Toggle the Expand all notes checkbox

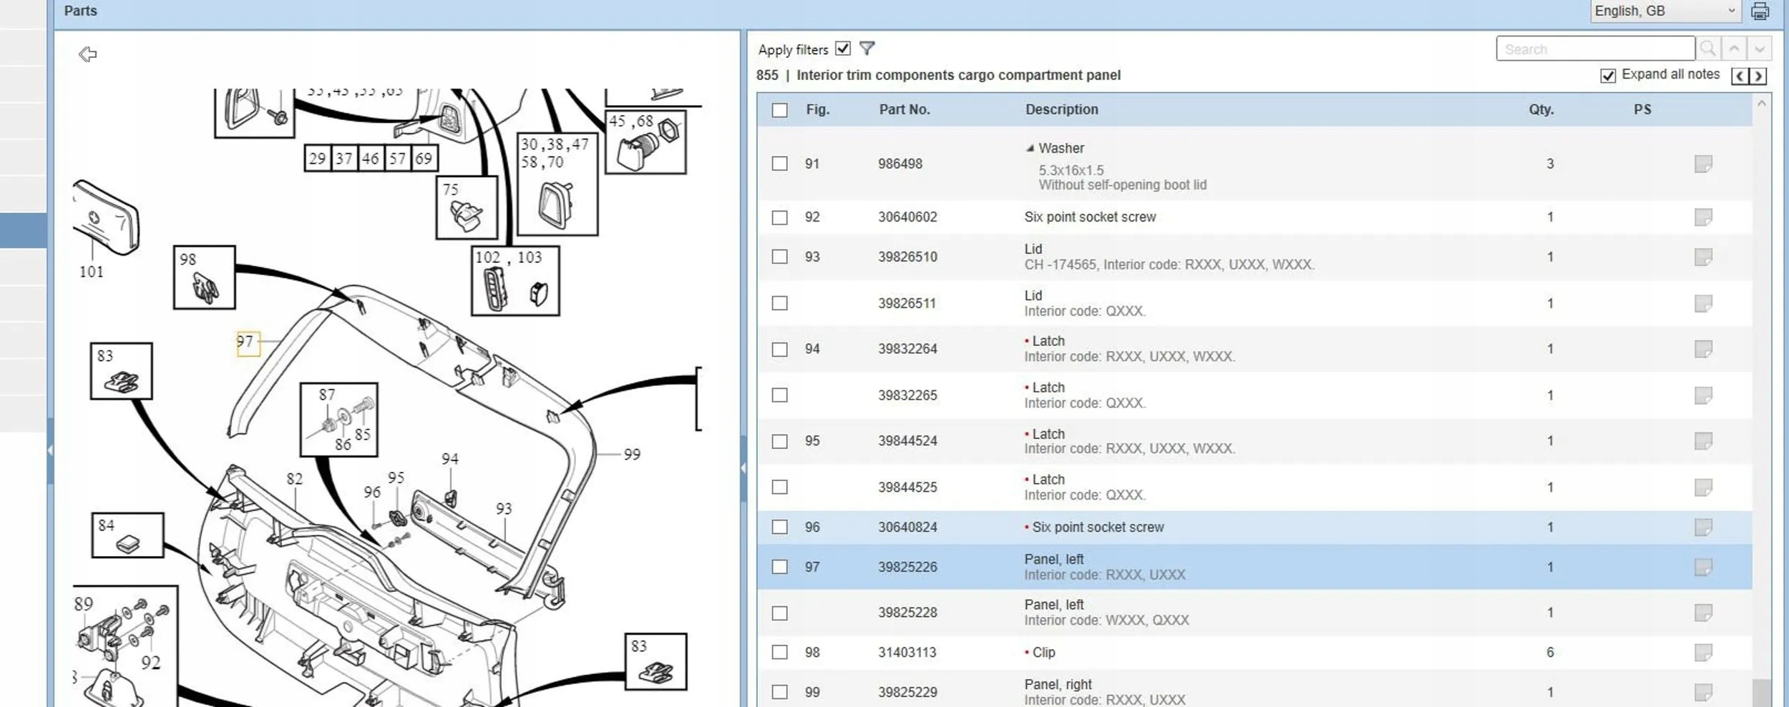coord(1608,76)
